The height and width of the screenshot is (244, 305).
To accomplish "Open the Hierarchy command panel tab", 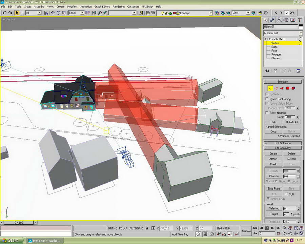I will (x=280, y=20).
